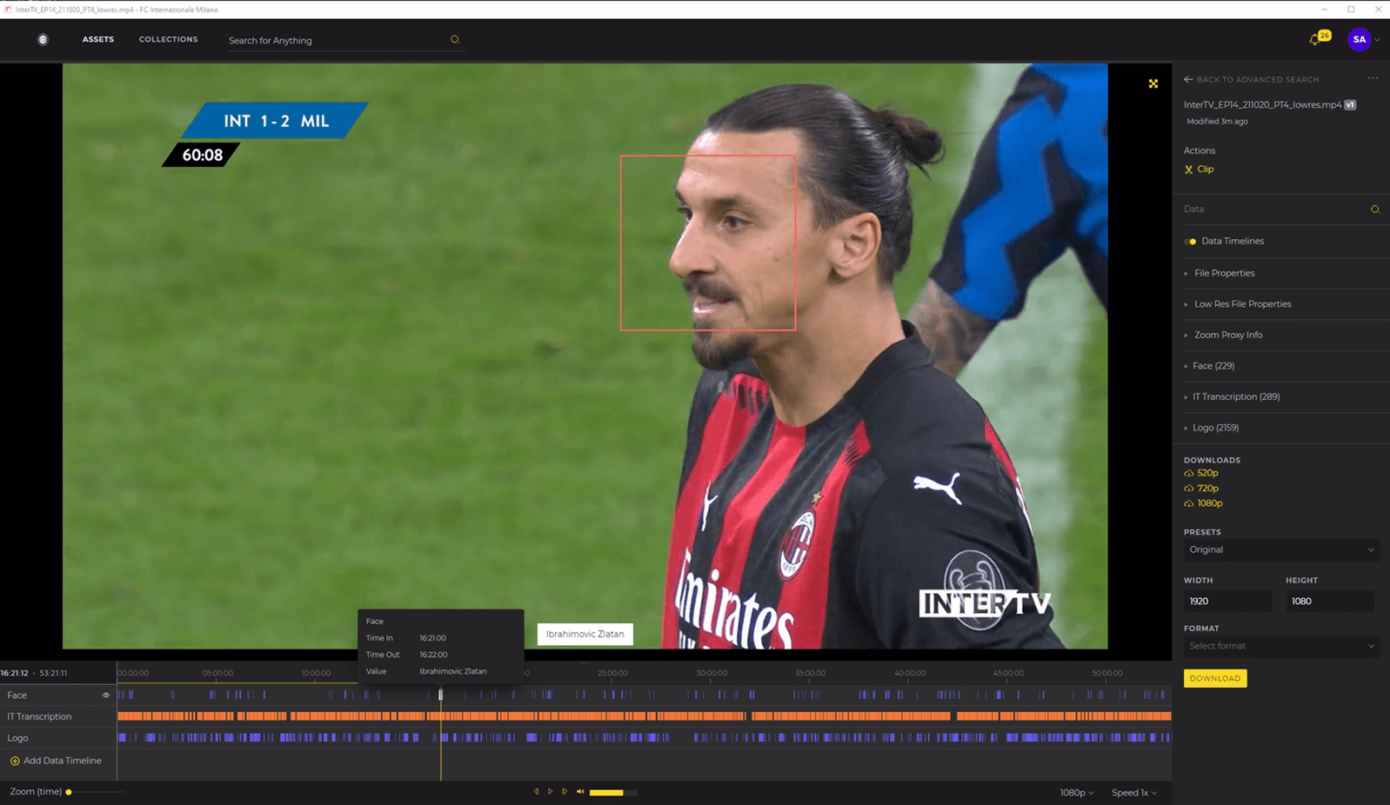Screen dimensions: 1390x805
Task: Toggle Face timeline visibility eye
Action: pyautogui.click(x=106, y=695)
